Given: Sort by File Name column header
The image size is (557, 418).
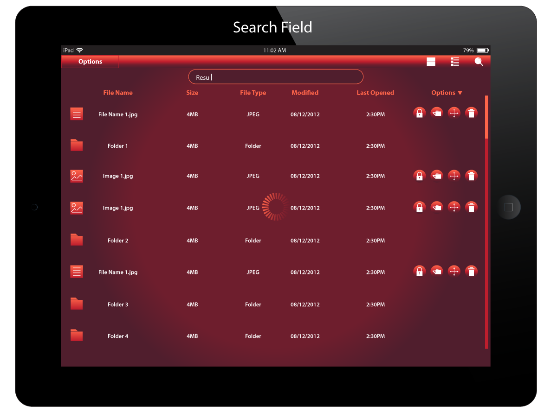Looking at the screenshot, I should [x=118, y=93].
